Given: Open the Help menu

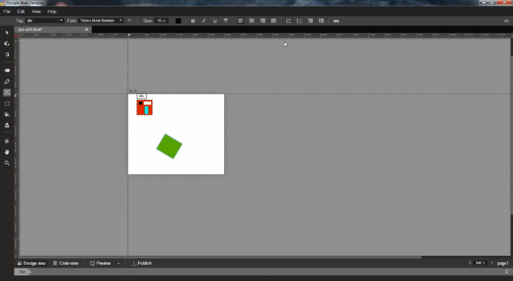Looking at the screenshot, I should (52, 11).
